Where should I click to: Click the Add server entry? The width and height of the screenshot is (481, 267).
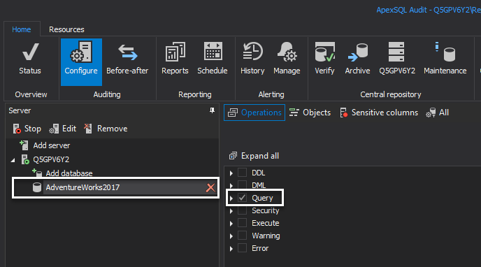45,145
